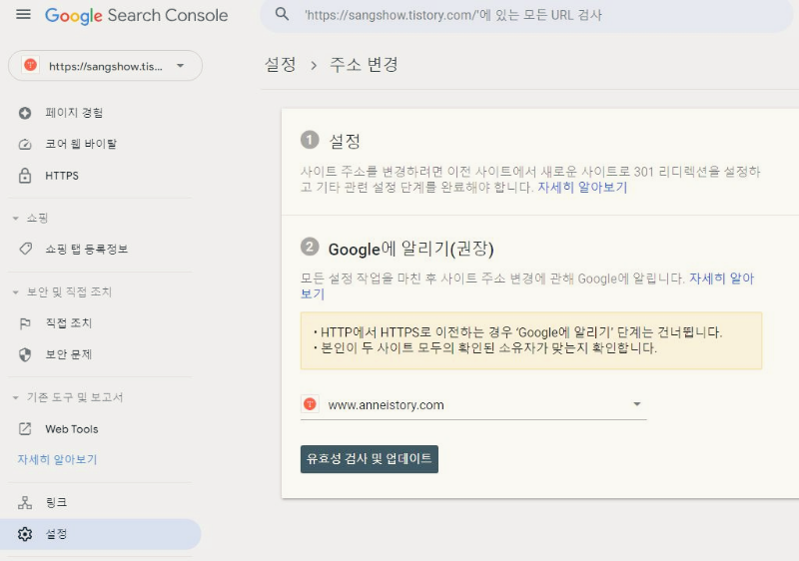Click the 코어 웹 바이탈 gauge icon
The width and height of the screenshot is (799, 561).
click(25, 145)
